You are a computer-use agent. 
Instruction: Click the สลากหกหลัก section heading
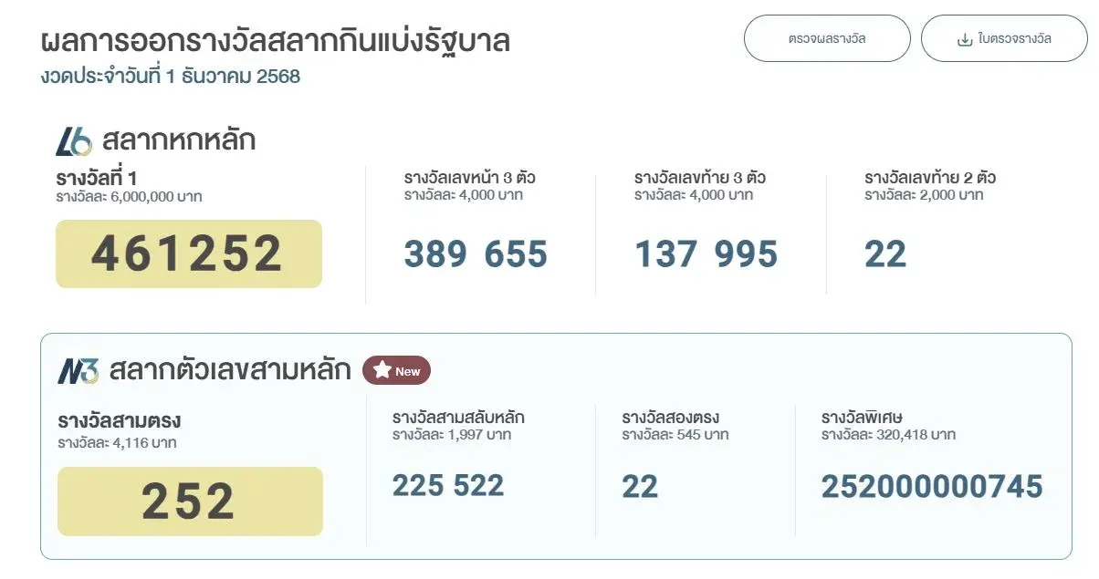[179, 141]
